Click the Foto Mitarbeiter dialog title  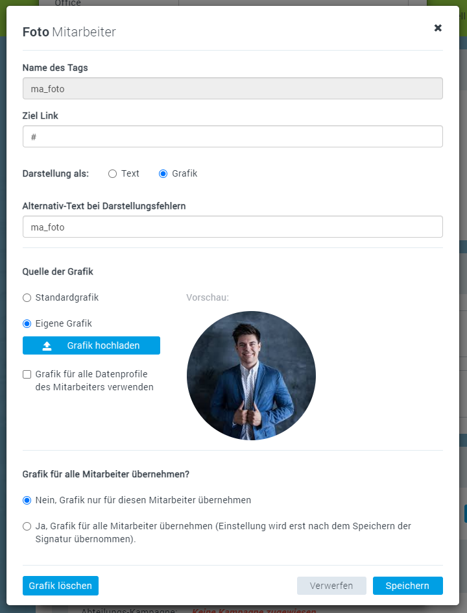coord(69,32)
